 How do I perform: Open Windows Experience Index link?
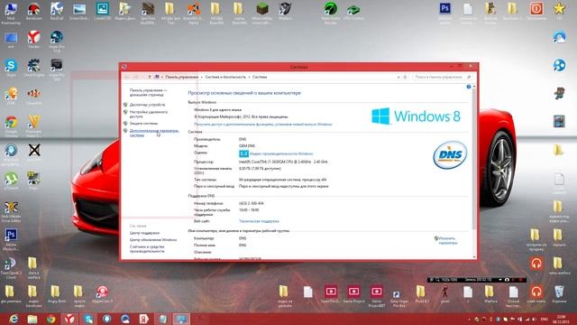[281, 153]
